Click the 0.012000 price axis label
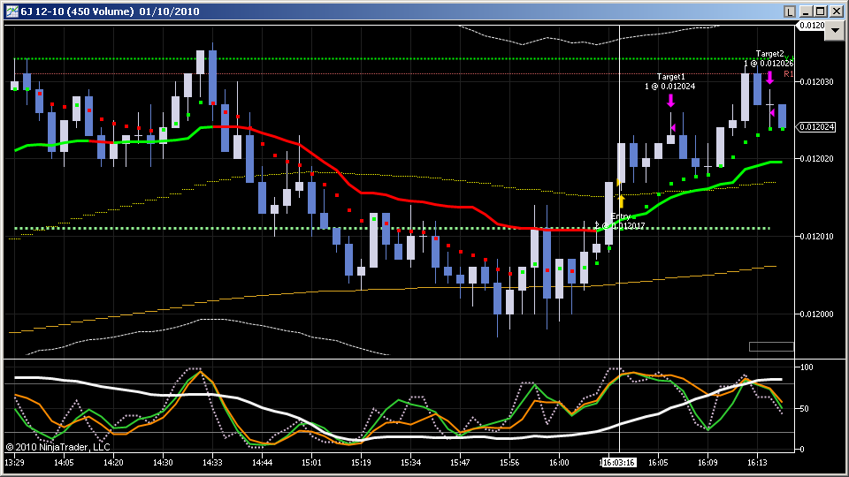Screen dimensions: 849x477 point(817,314)
